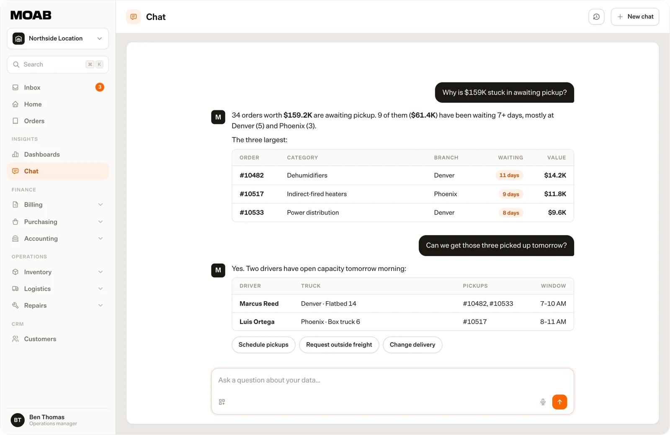Viewport: 670px width, 435px height.
Task: Open chat history clock icon
Action: coord(596,17)
